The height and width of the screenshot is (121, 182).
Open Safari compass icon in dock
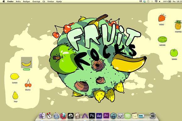coord(56,116)
